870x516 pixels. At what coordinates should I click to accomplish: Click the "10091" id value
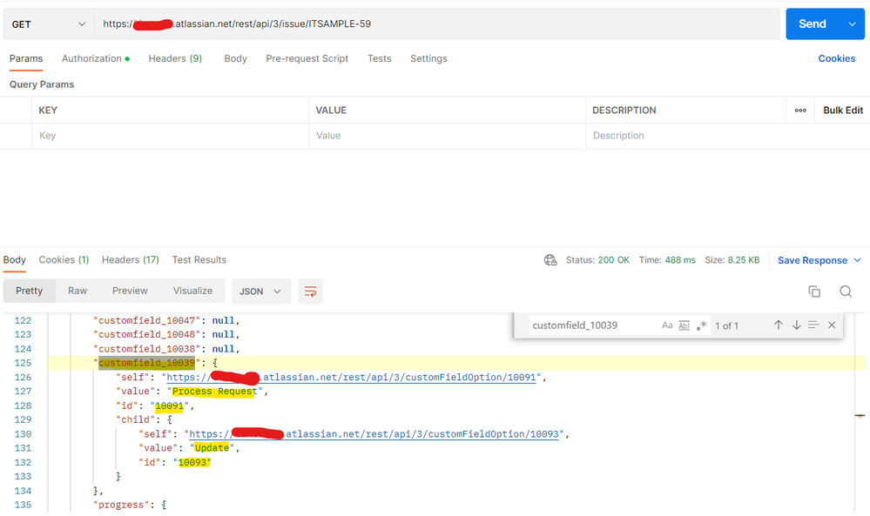pyautogui.click(x=169, y=405)
